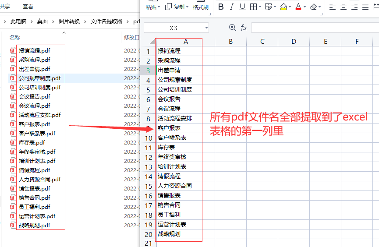The width and height of the screenshot is (379, 247).
Task: Click the fill color bucket icon
Action: pos(283,7)
